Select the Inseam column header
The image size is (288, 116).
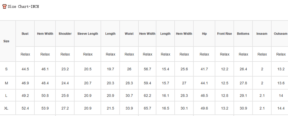[x=262, y=34]
